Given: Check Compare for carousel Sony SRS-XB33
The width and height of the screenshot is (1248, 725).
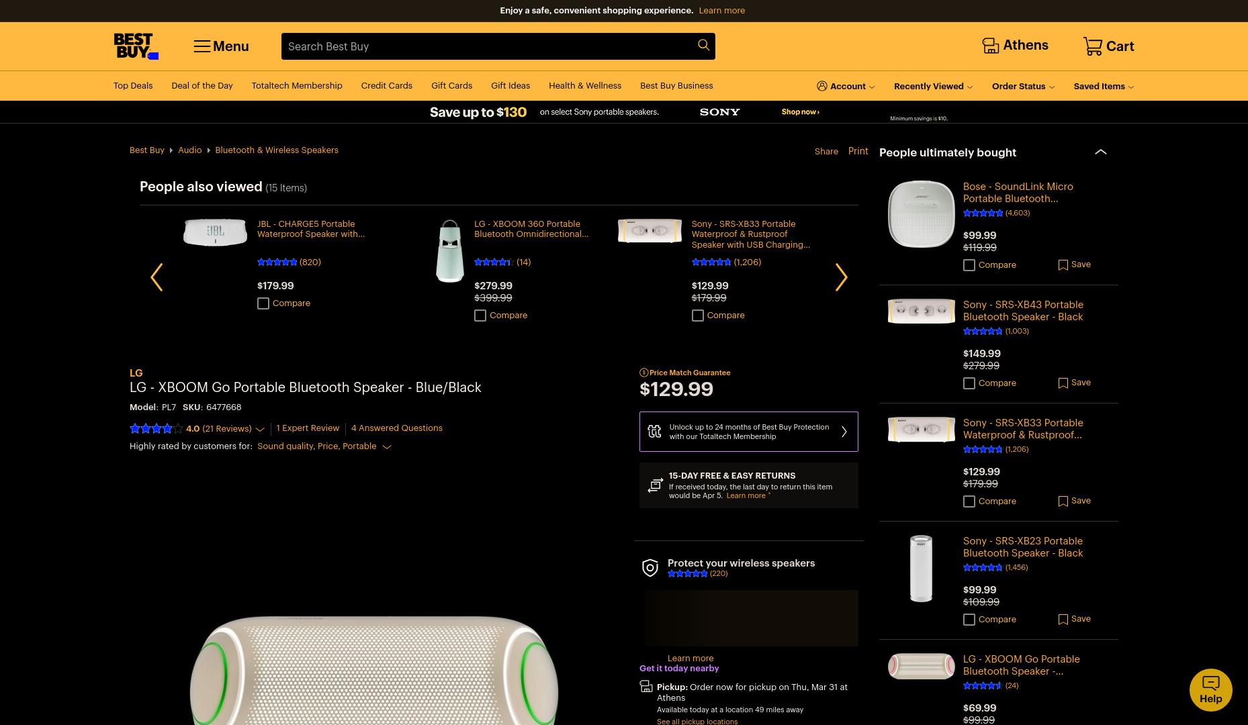Looking at the screenshot, I should point(698,316).
